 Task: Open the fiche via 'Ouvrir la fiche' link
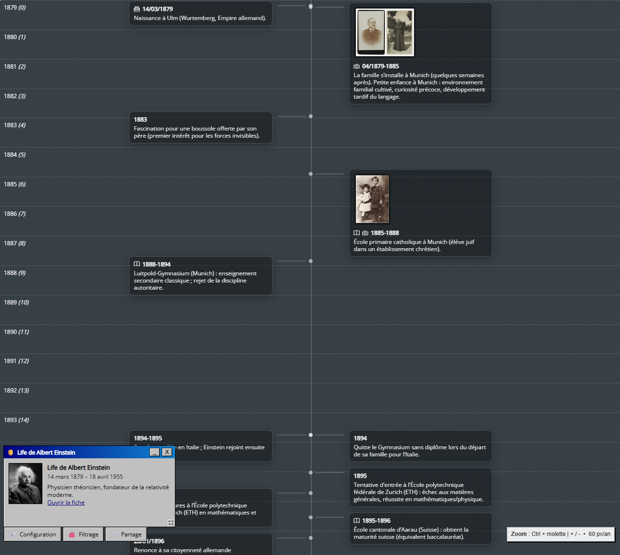[66, 502]
